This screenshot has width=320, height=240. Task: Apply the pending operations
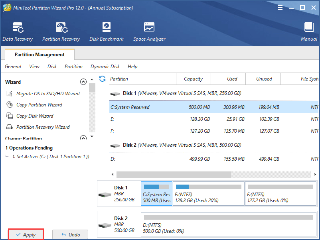coord(26,235)
